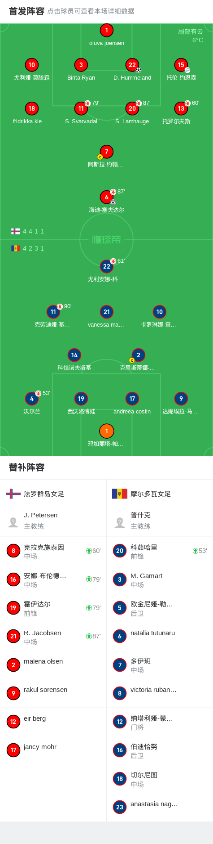The image size is (213, 844).
Task: Select Moldova's number 22 forward icon
Action: (x=106, y=266)
